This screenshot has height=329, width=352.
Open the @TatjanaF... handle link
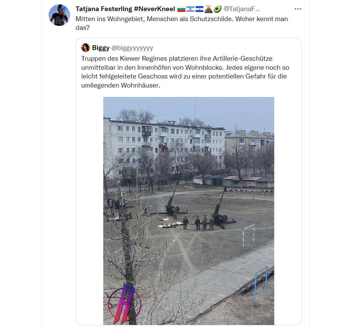click(x=242, y=9)
